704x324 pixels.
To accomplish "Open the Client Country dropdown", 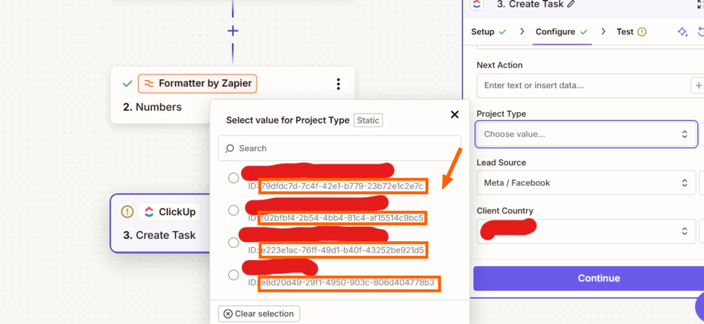I will 586,231.
